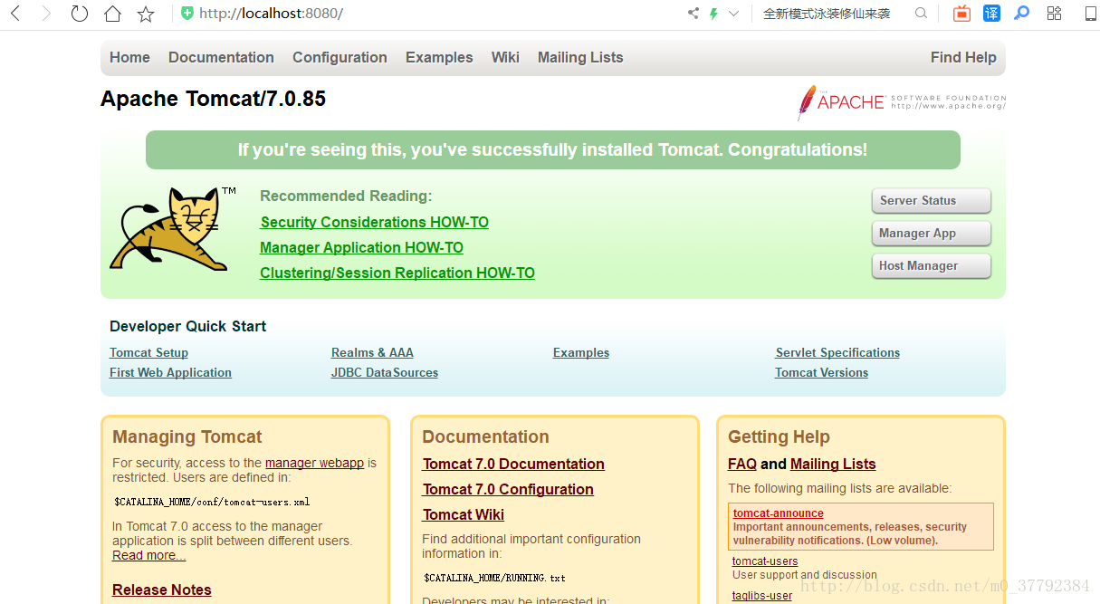Open the Release Notes link

(x=162, y=590)
